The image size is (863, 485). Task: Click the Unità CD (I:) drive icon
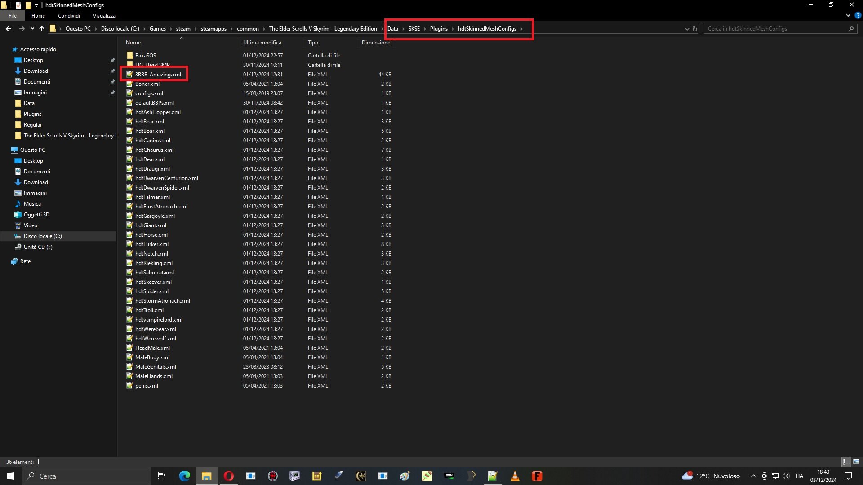tap(18, 247)
